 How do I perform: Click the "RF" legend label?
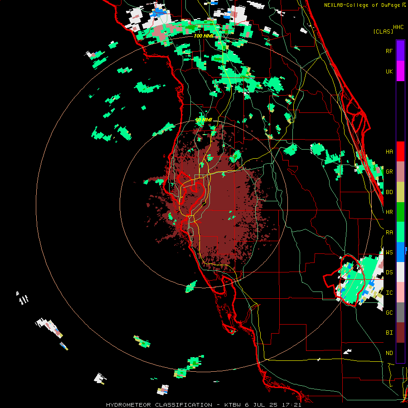[x=389, y=51]
